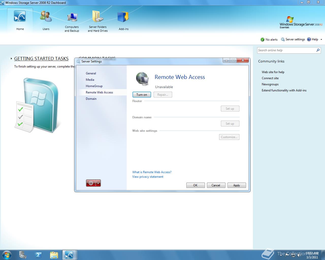Open Windows PowerShell from the taskbar

point(38,255)
